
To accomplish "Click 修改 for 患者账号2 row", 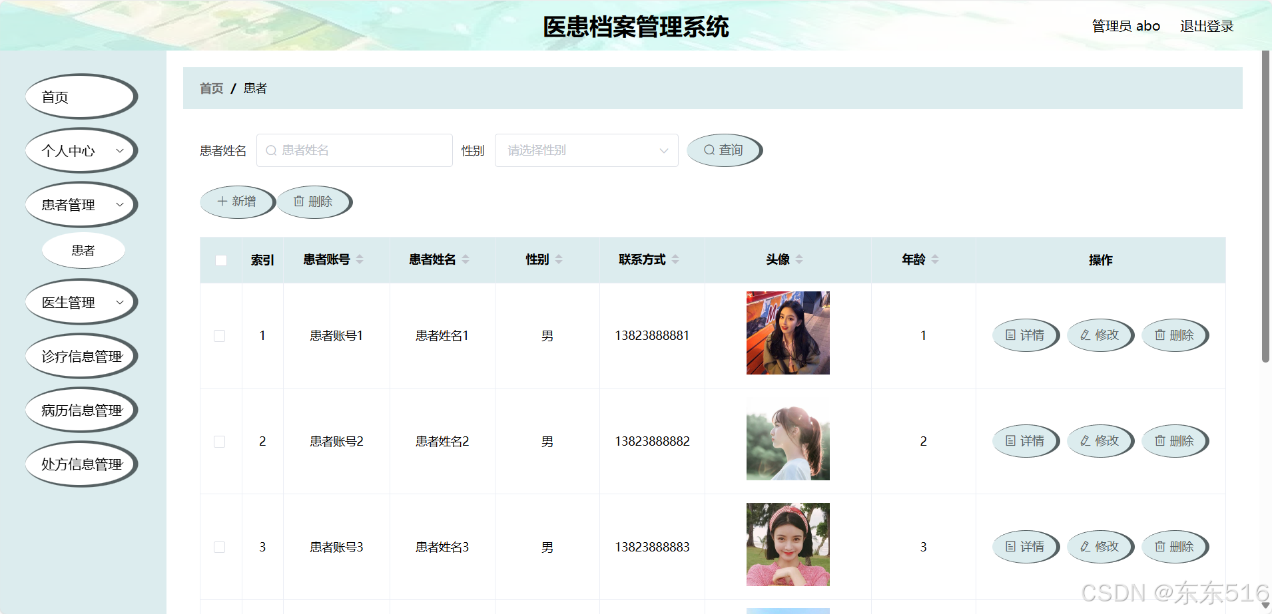I will click(1100, 441).
